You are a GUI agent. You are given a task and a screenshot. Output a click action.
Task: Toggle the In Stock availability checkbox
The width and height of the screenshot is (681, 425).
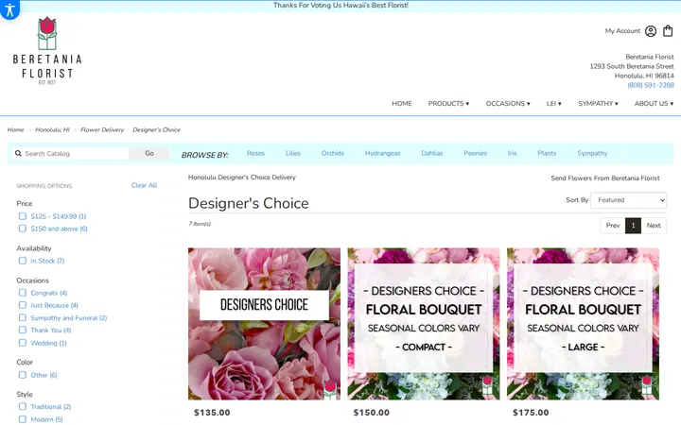pyautogui.click(x=23, y=261)
